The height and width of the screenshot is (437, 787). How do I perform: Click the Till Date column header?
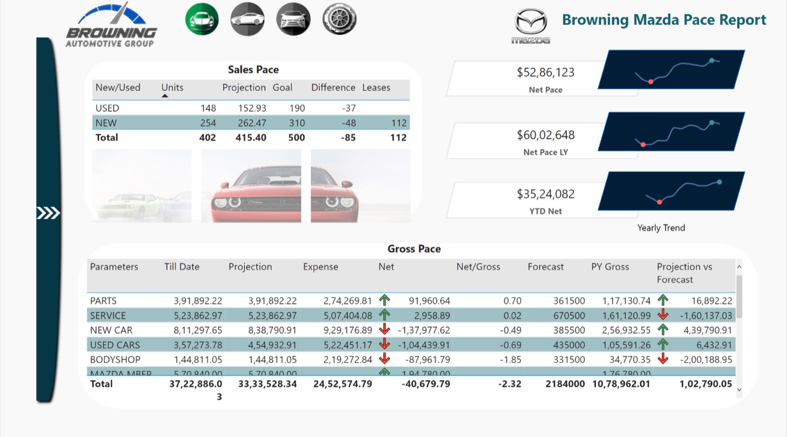[182, 267]
